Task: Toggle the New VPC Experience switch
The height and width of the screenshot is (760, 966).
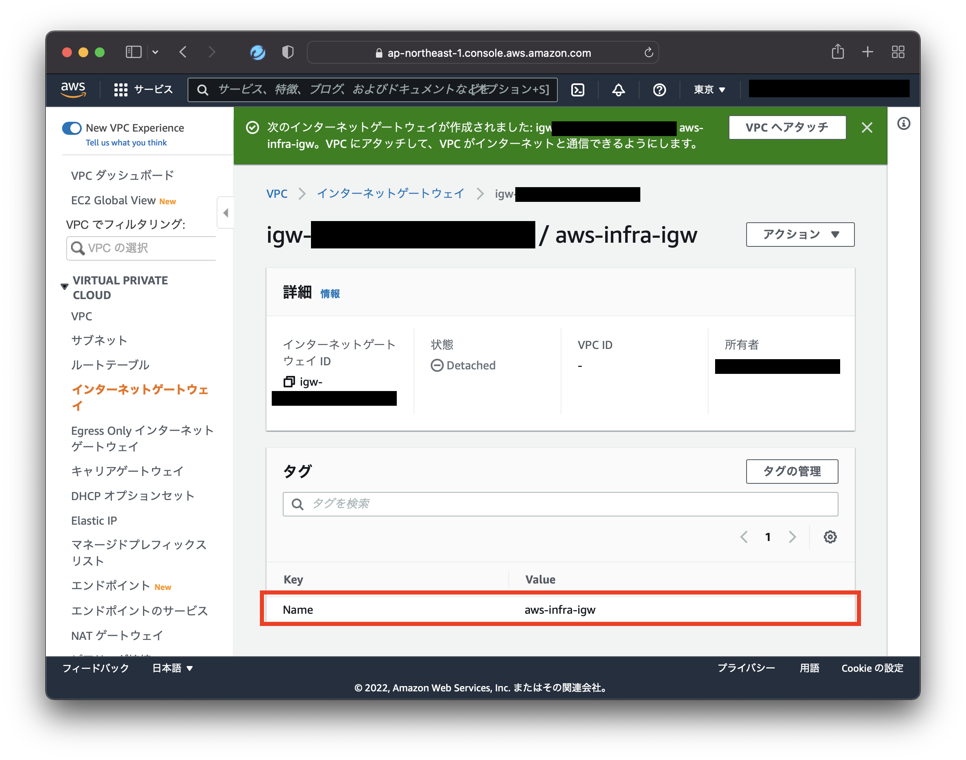Action: point(71,128)
